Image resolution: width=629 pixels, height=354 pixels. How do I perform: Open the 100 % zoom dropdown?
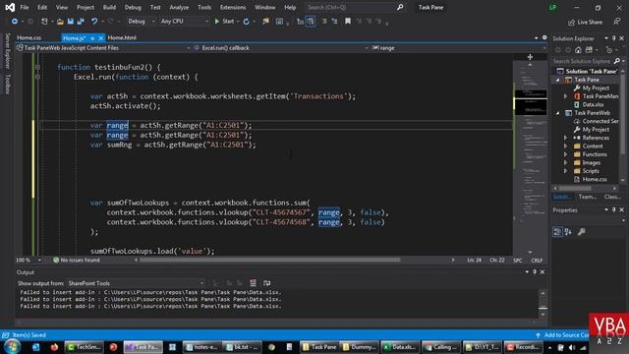coord(29,260)
